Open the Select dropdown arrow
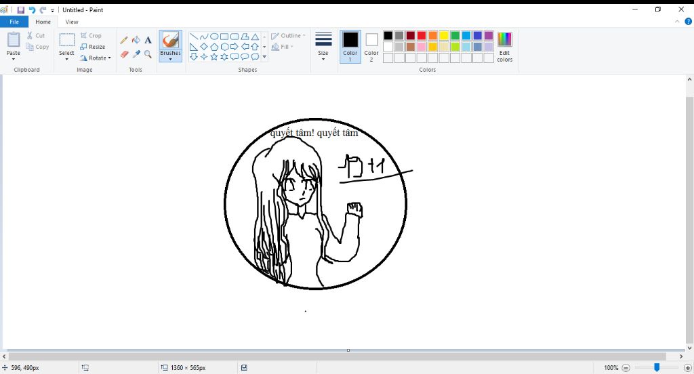Screen dimensions: 694x374 coord(66,60)
